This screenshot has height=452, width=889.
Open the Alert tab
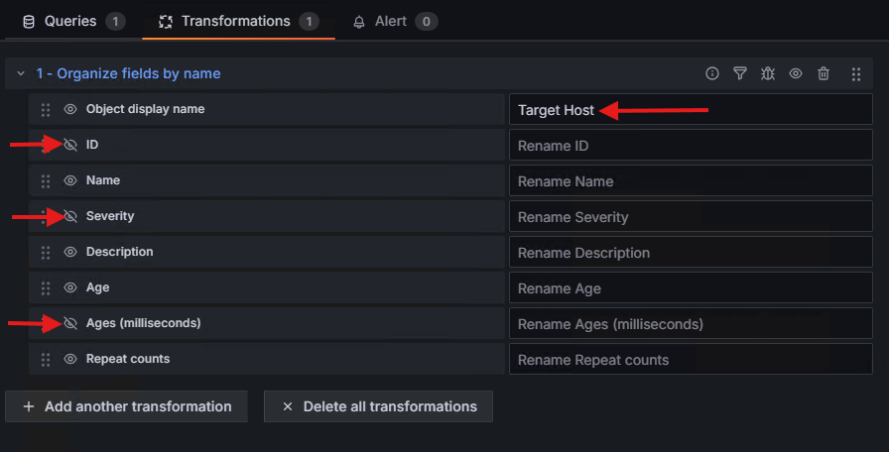pyautogui.click(x=394, y=21)
